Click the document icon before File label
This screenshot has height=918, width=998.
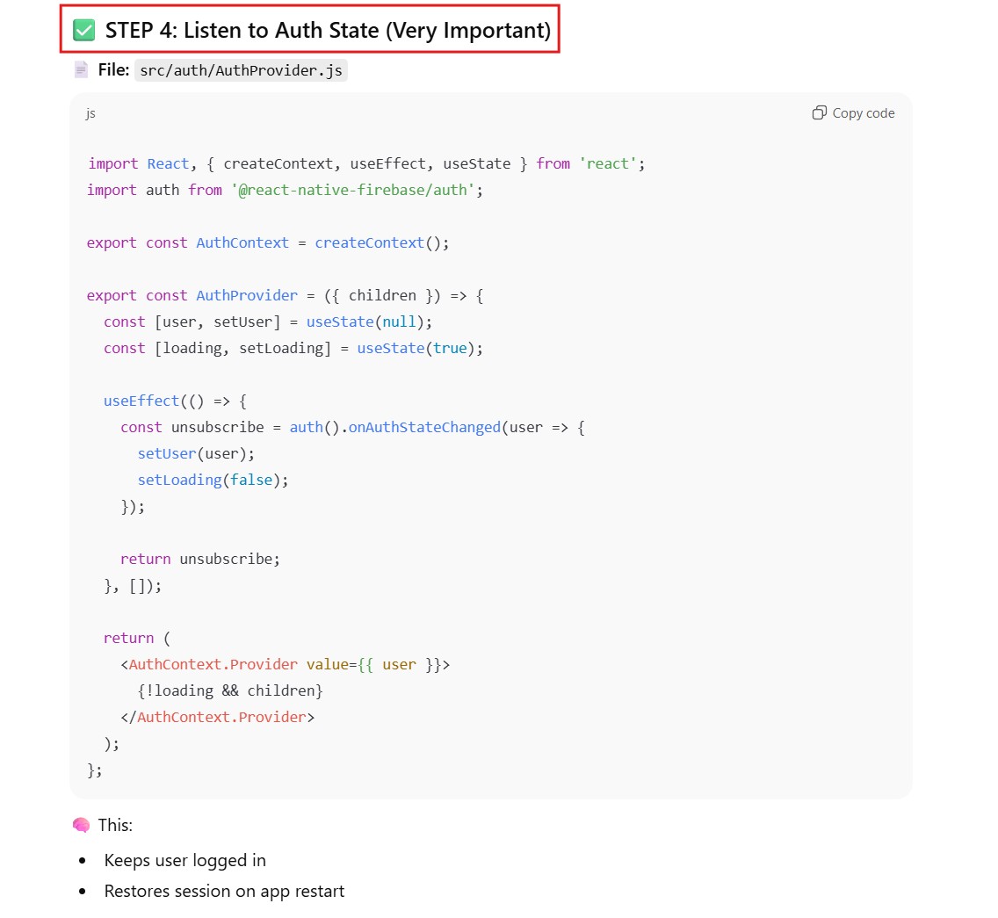point(81,69)
